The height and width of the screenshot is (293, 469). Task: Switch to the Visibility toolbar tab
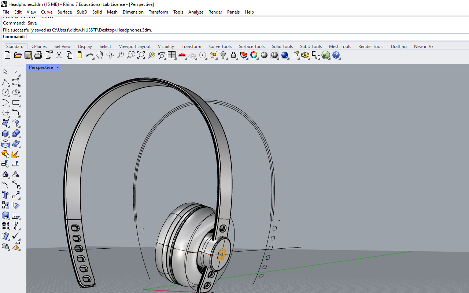[x=166, y=47]
